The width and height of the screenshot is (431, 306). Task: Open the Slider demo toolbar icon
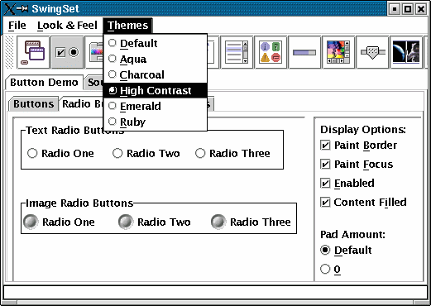click(372, 52)
